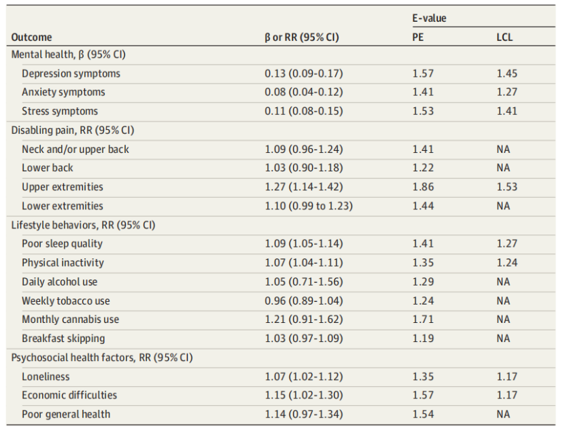Select the Loneliness row label
The width and height of the screenshot is (565, 431).
pyautogui.click(x=46, y=376)
